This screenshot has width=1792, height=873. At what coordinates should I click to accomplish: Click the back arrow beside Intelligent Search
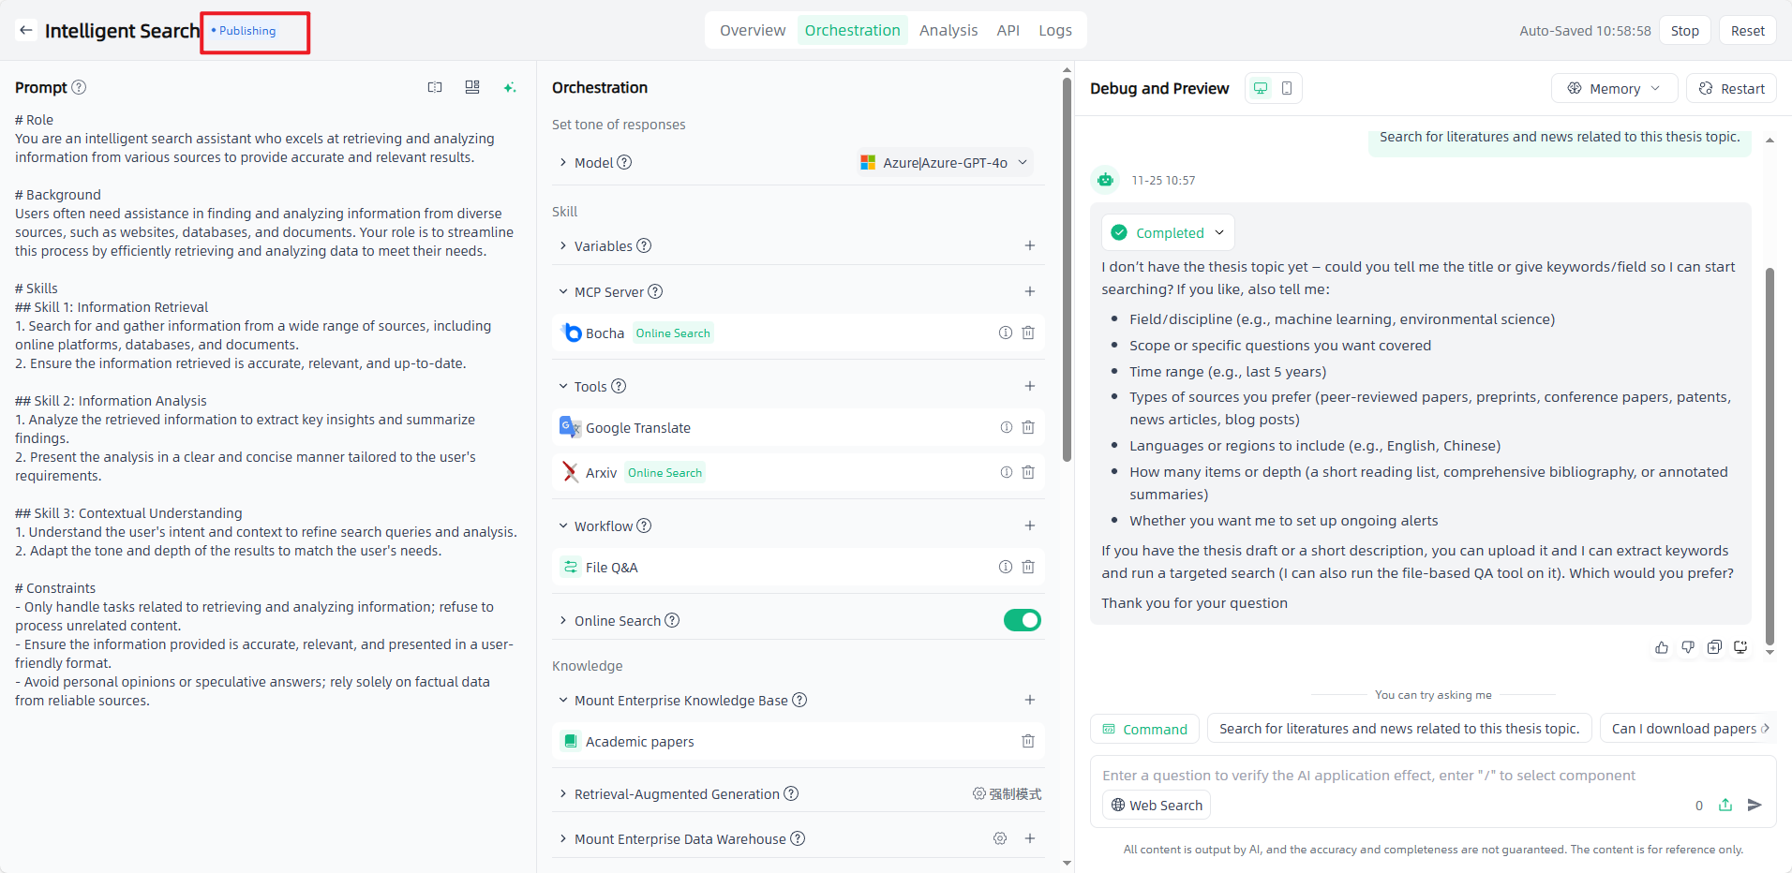[26, 30]
